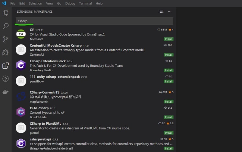This screenshot has height=152, width=242.
Task: Install csharpwebapi extension
Action: pyautogui.click(x=169, y=148)
